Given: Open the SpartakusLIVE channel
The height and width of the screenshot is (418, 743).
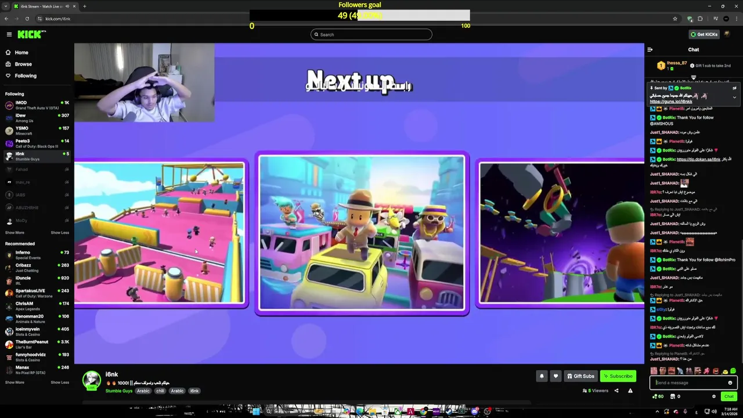Looking at the screenshot, I should [37, 293].
